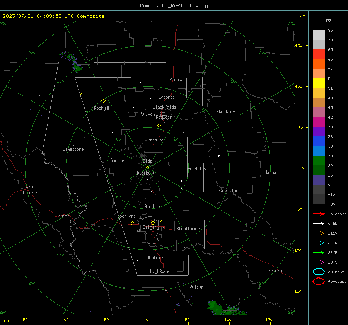Viewport: 348px width, 325px height.
Task: Click the Lacombe city label
Action: (167, 97)
